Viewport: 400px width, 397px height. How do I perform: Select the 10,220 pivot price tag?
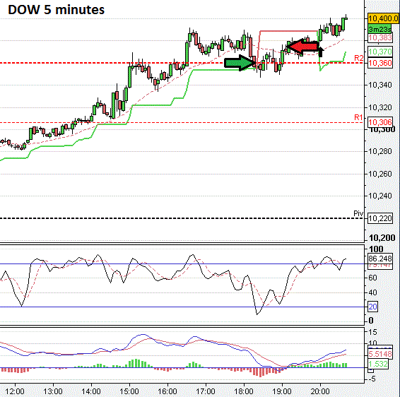pos(380,218)
